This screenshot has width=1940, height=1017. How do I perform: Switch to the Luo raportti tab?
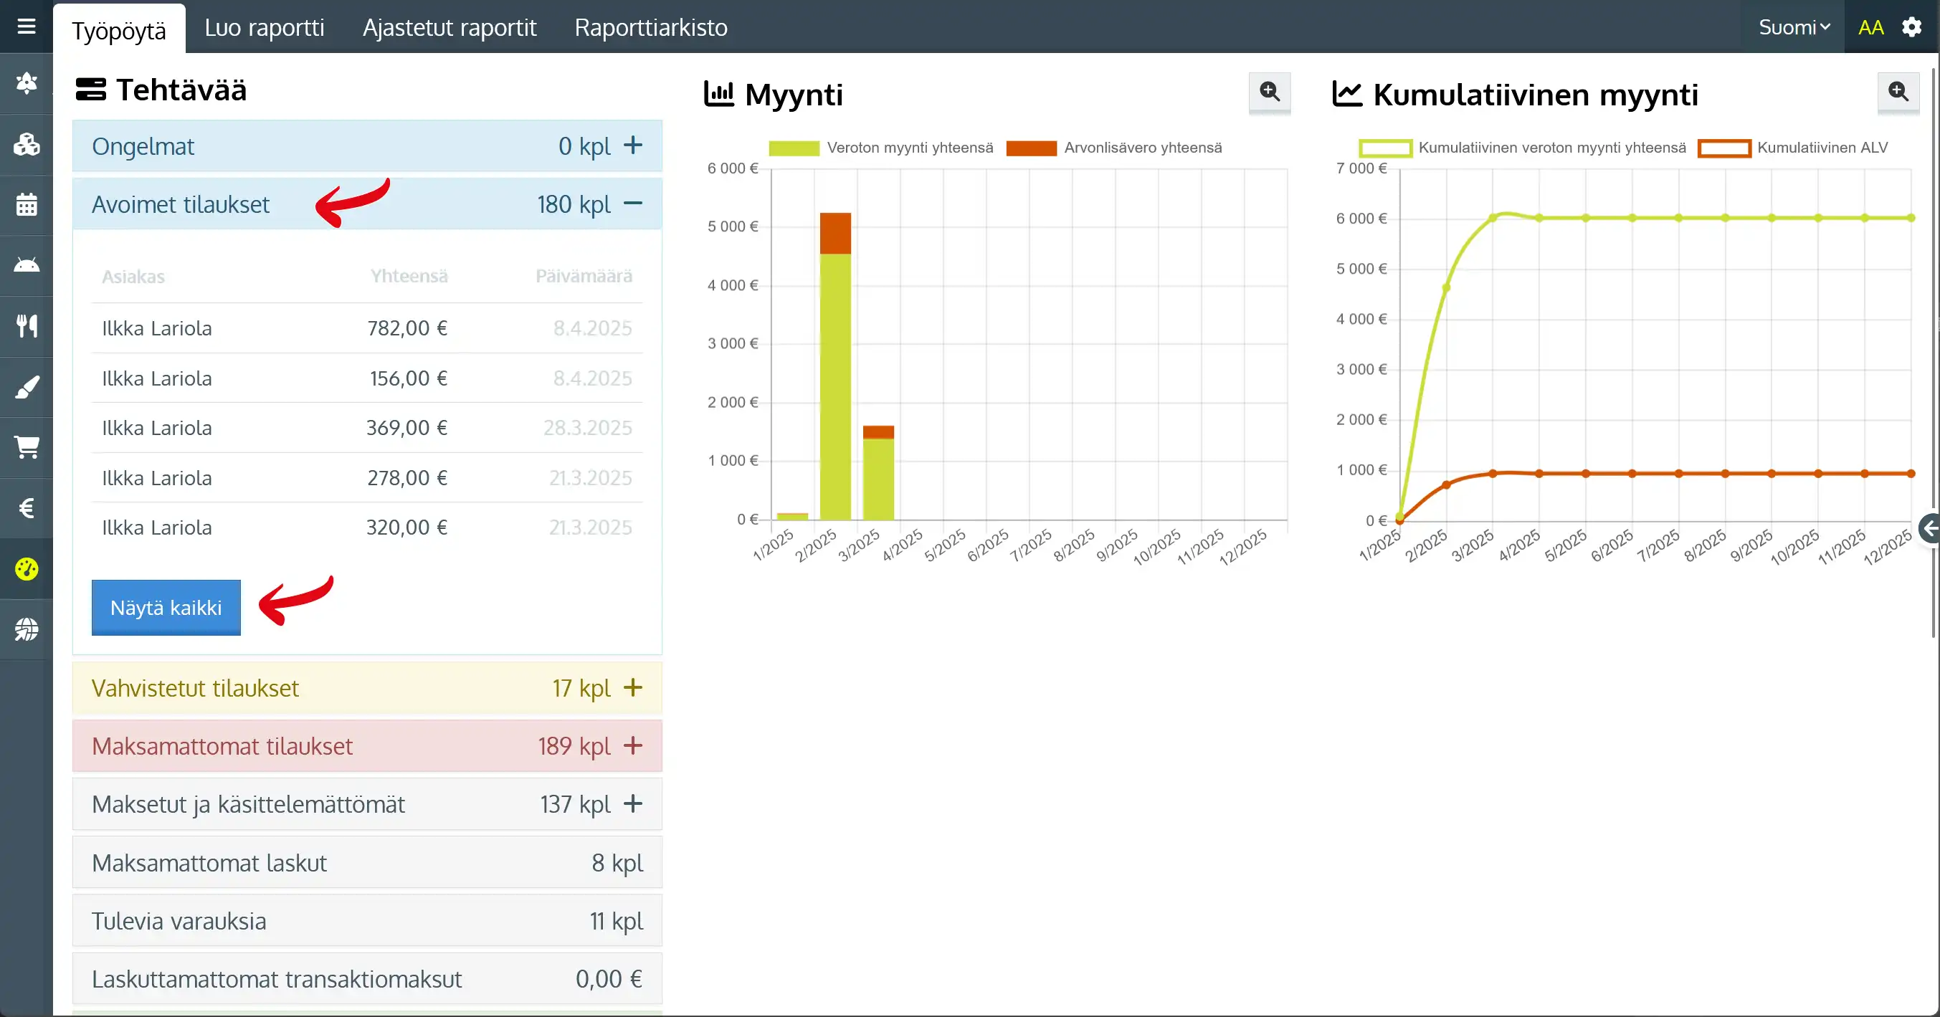(265, 27)
